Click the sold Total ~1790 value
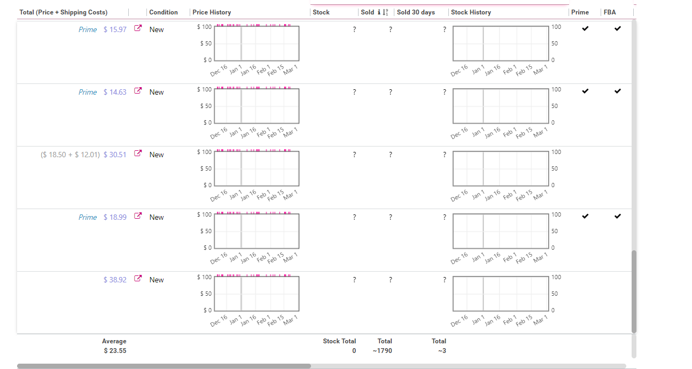692x369 pixels. click(383, 351)
